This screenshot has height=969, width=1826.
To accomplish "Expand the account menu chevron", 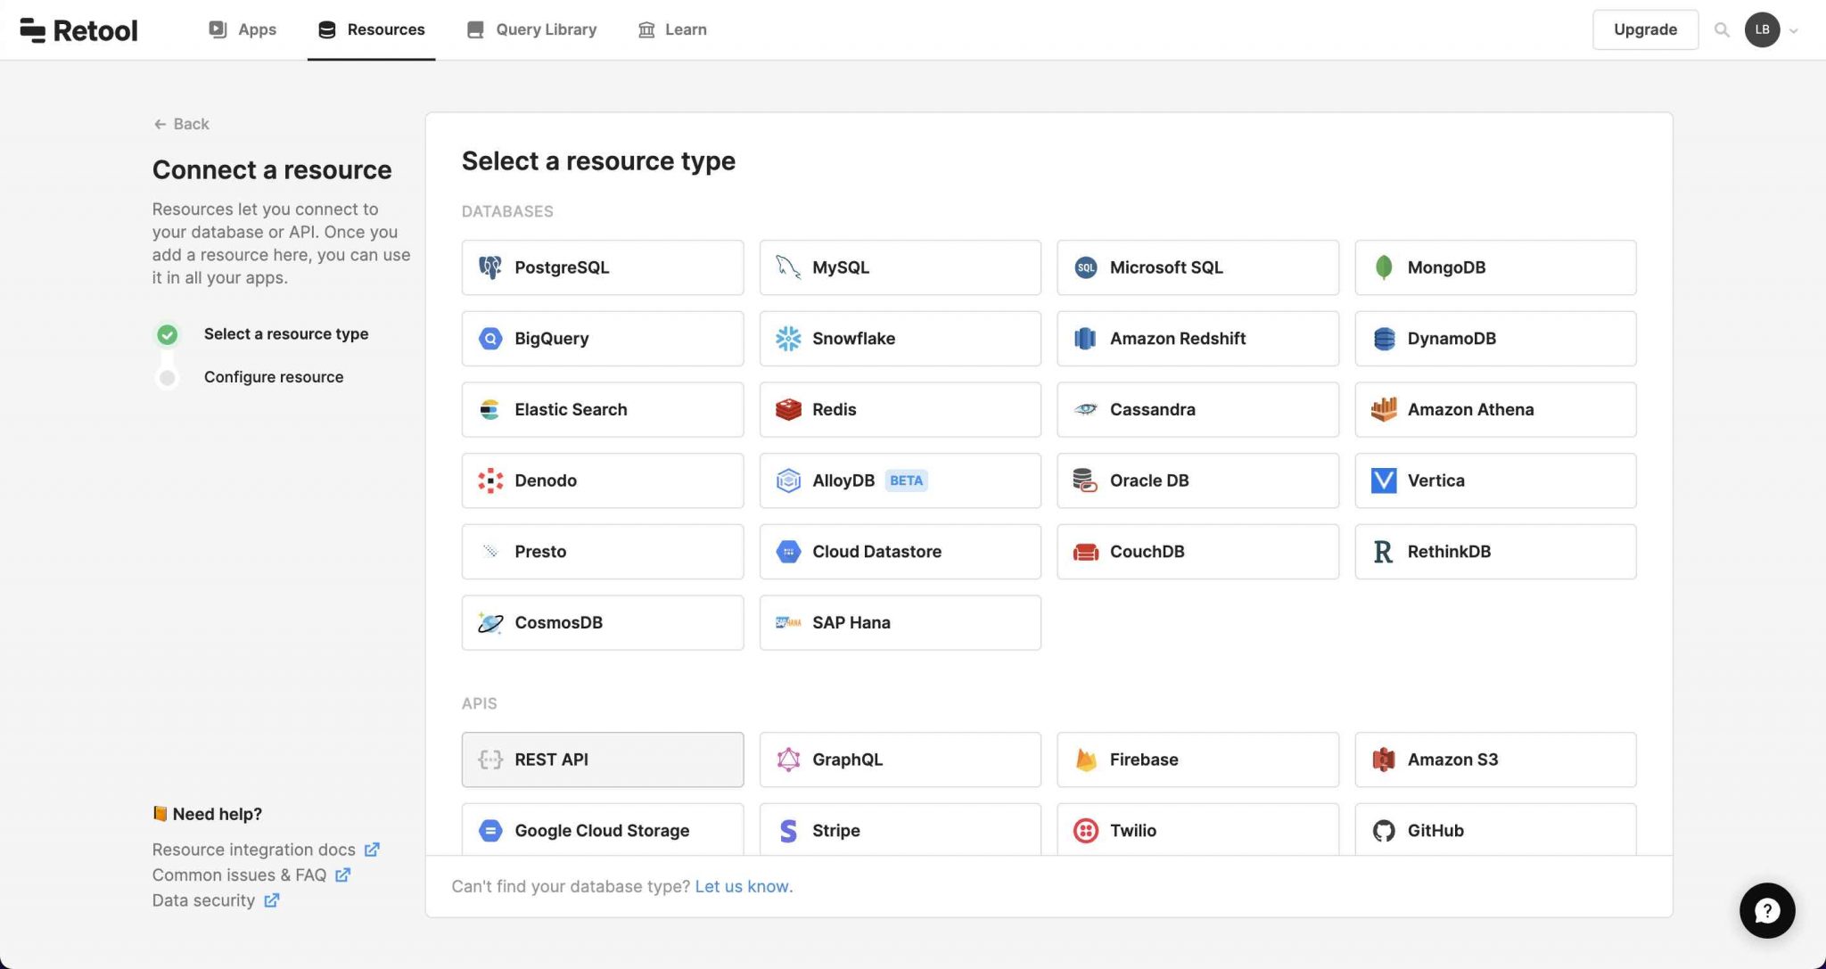I will (x=1795, y=29).
